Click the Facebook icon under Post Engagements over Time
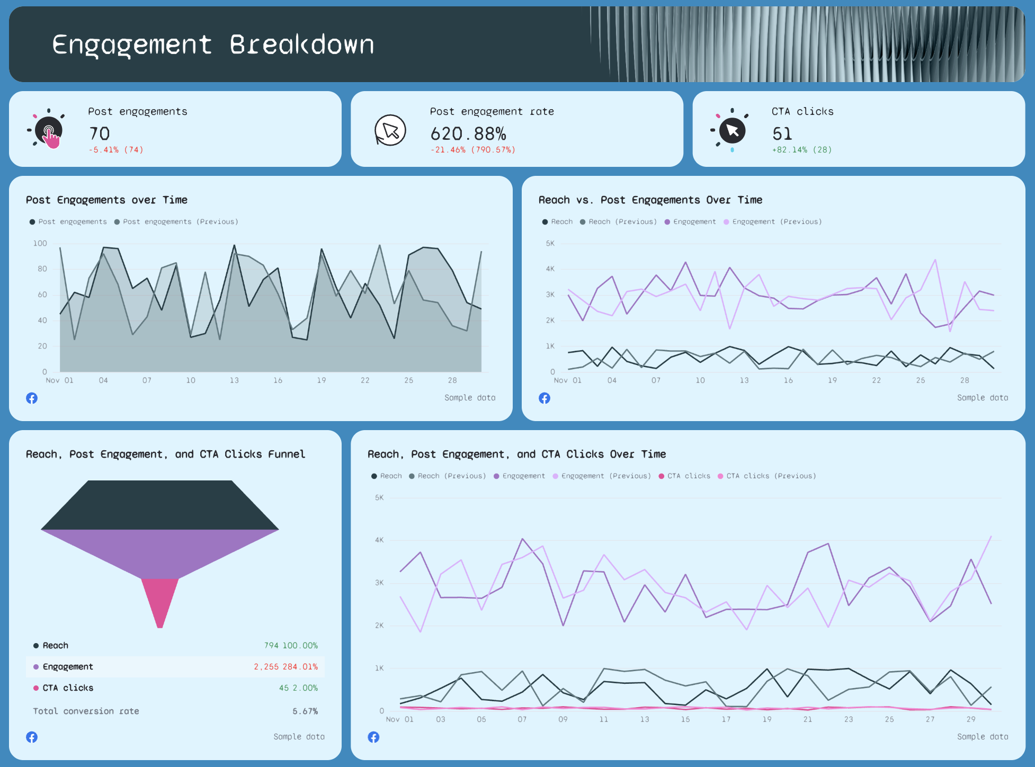The image size is (1035, 767). [x=32, y=397]
